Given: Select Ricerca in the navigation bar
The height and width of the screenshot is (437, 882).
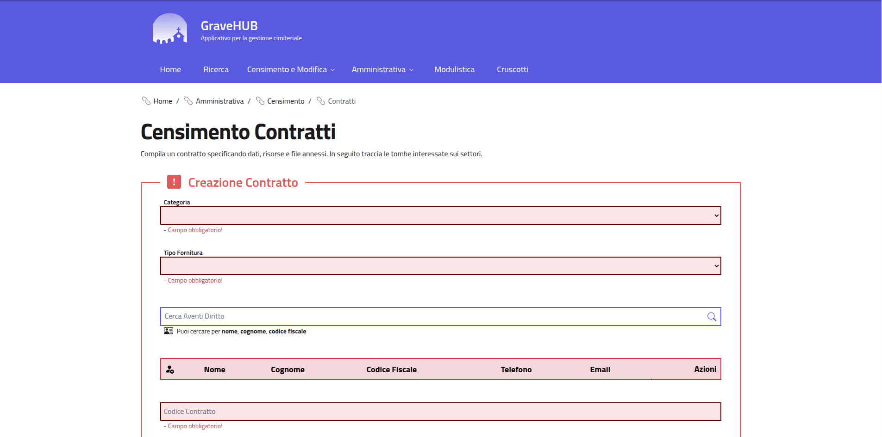Looking at the screenshot, I should tap(216, 69).
